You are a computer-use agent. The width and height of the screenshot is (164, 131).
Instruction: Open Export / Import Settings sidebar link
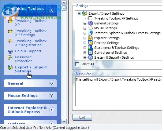click(x=31, y=69)
